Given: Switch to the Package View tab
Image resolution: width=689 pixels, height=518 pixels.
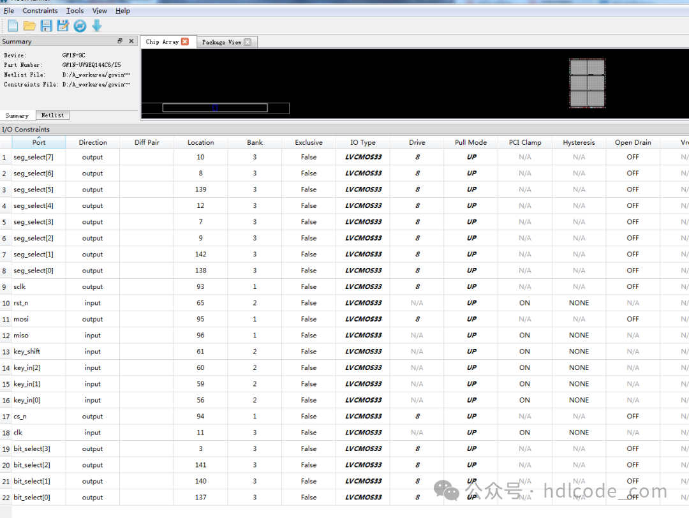Looking at the screenshot, I should tap(221, 42).
